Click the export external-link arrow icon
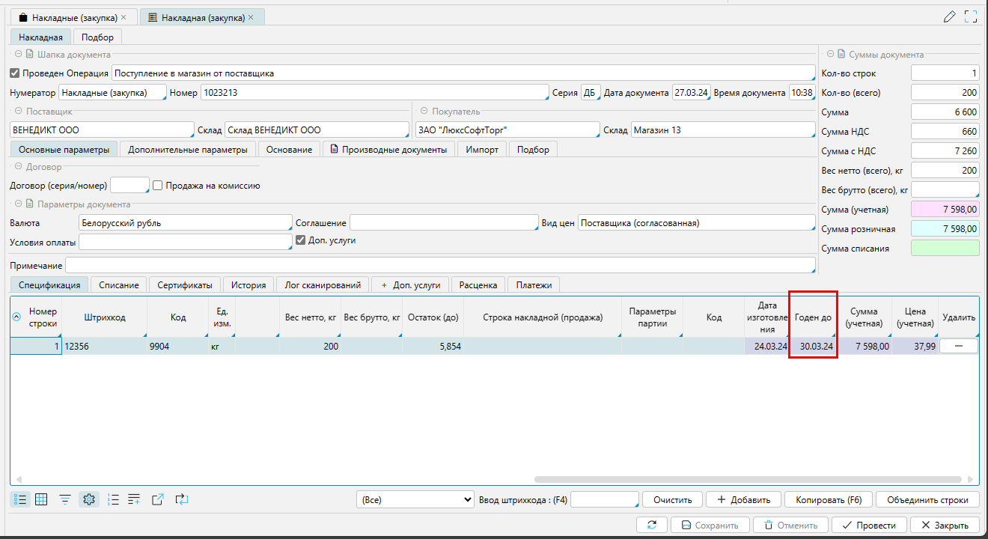 [x=157, y=499]
